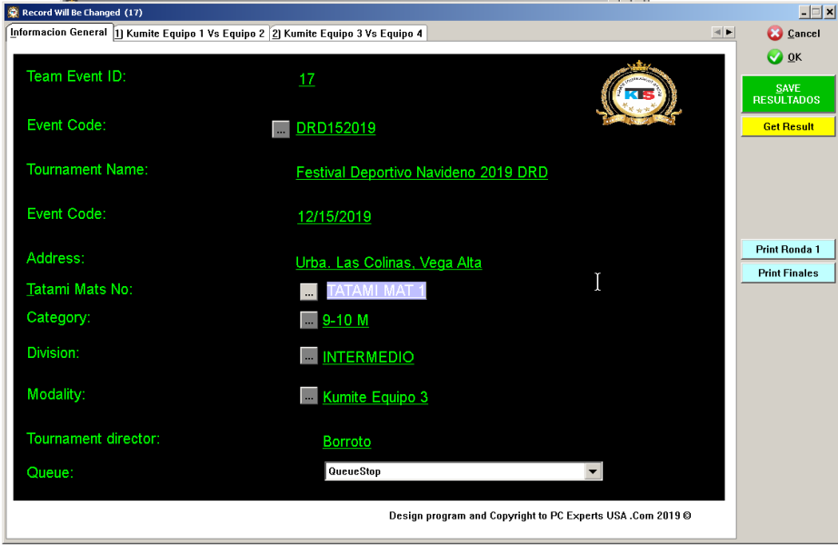
Task: Expand the Queue dropdown arrow
Action: tap(593, 471)
